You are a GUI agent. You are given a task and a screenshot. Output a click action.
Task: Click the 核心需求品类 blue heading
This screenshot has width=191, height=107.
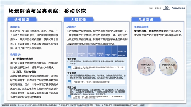pyautogui.click(x=141, y=27)
